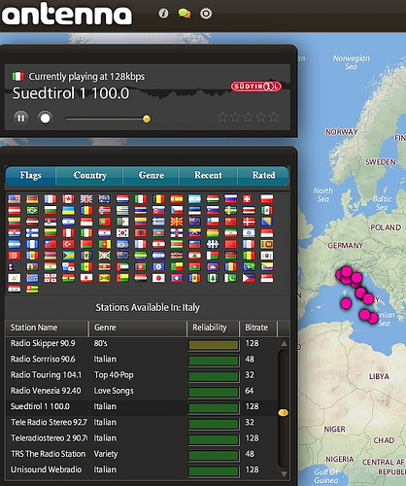Play Radio Touring 104.1 station
The height and width of the screenshot is (486, 406).
coord(142,375)
